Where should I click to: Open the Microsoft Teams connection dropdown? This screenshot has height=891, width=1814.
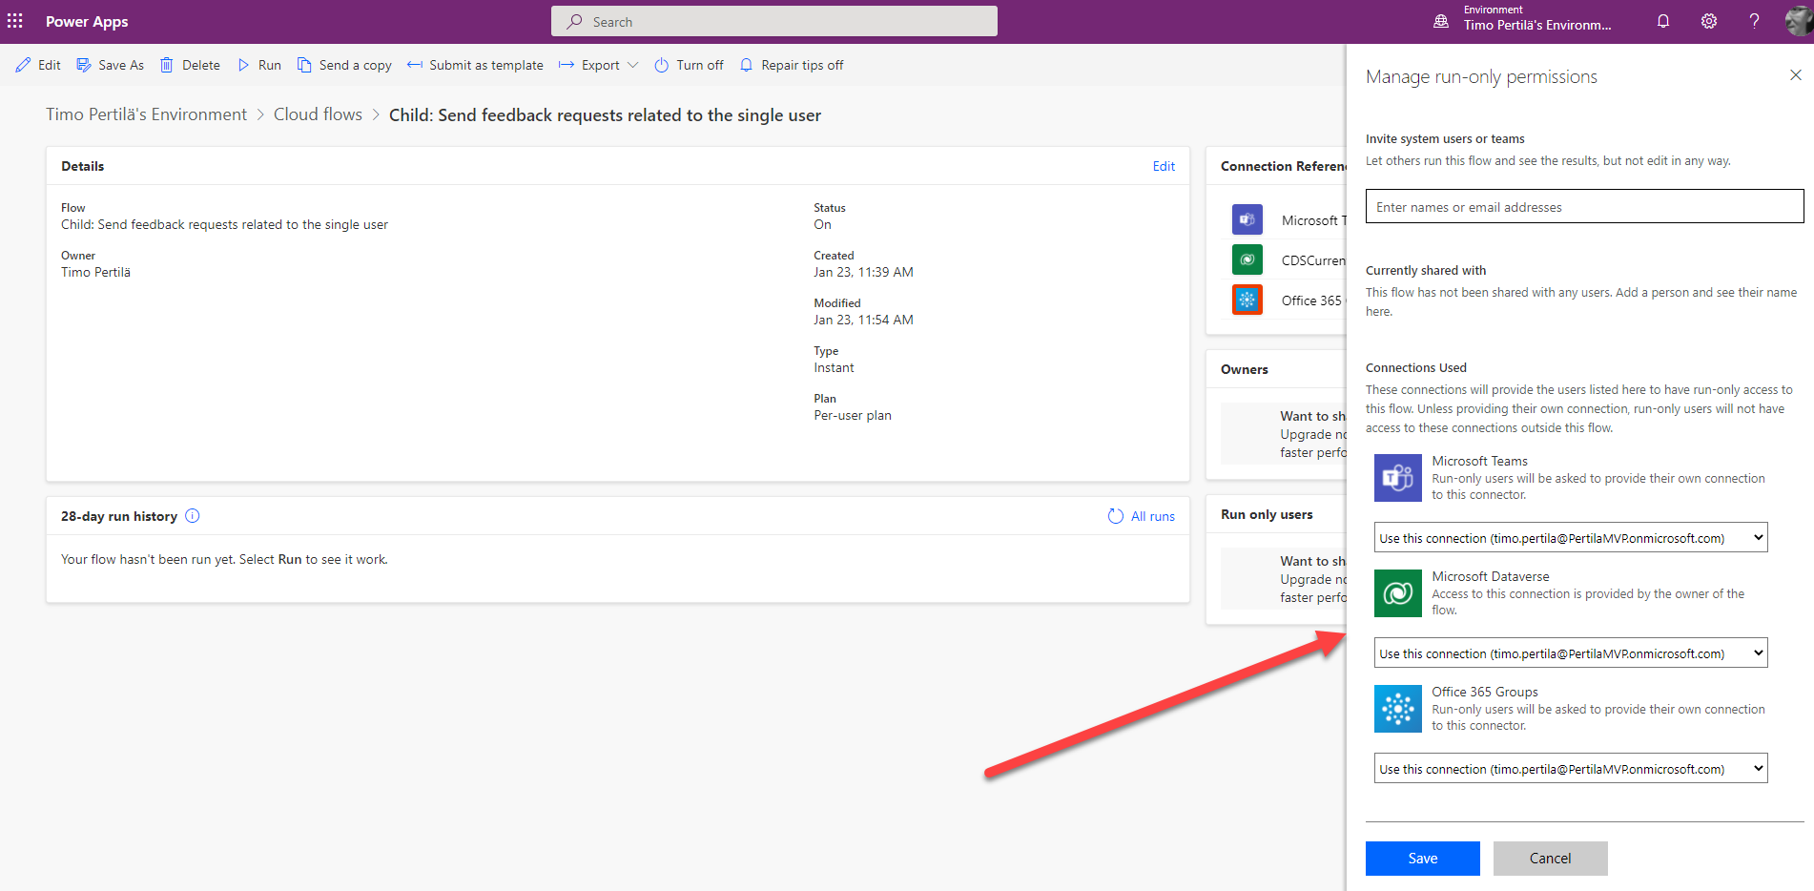click(1570, 538)
